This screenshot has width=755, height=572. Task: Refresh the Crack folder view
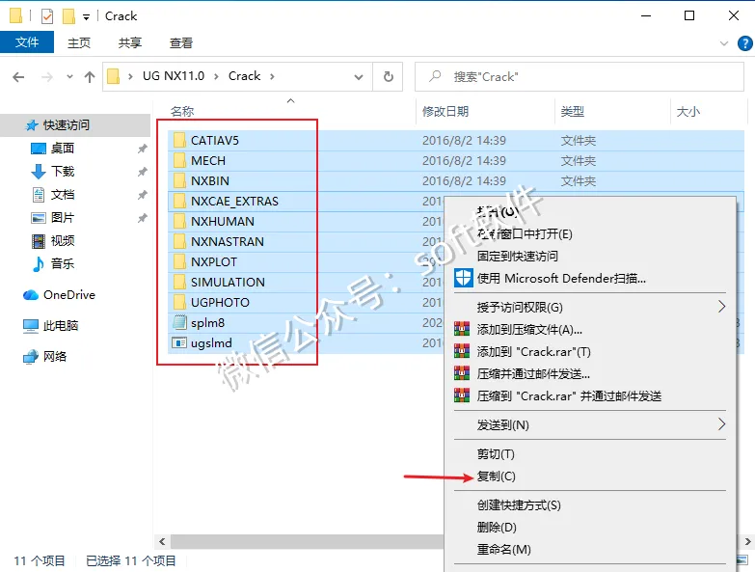(388, 76)
